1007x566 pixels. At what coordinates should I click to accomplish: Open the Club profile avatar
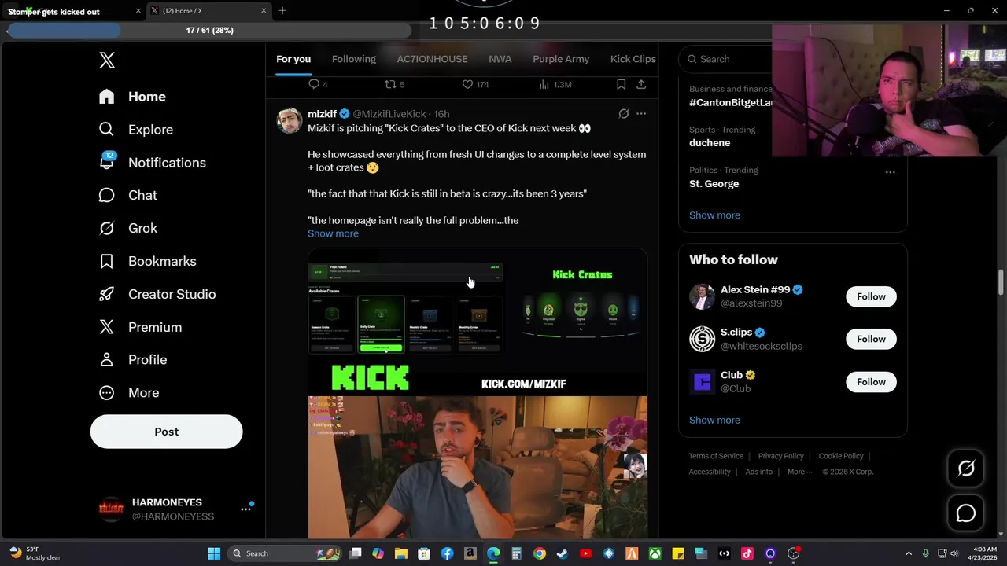(702, 382)
